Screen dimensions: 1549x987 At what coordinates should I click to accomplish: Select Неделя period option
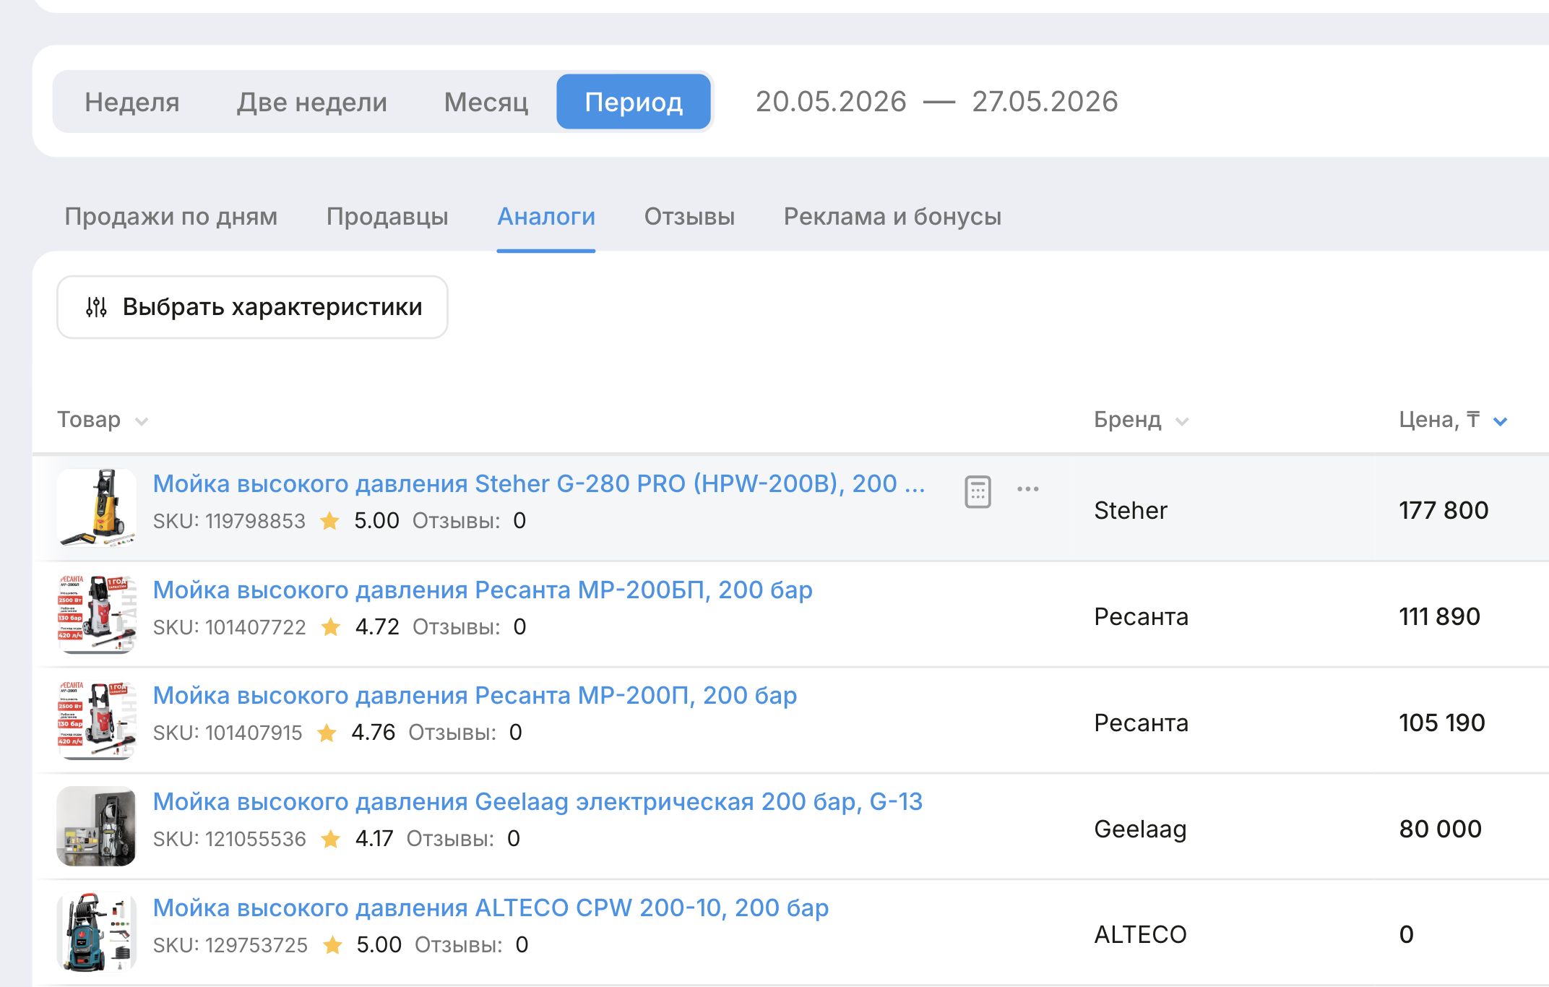pyautogui.click(x=132, y=102)
